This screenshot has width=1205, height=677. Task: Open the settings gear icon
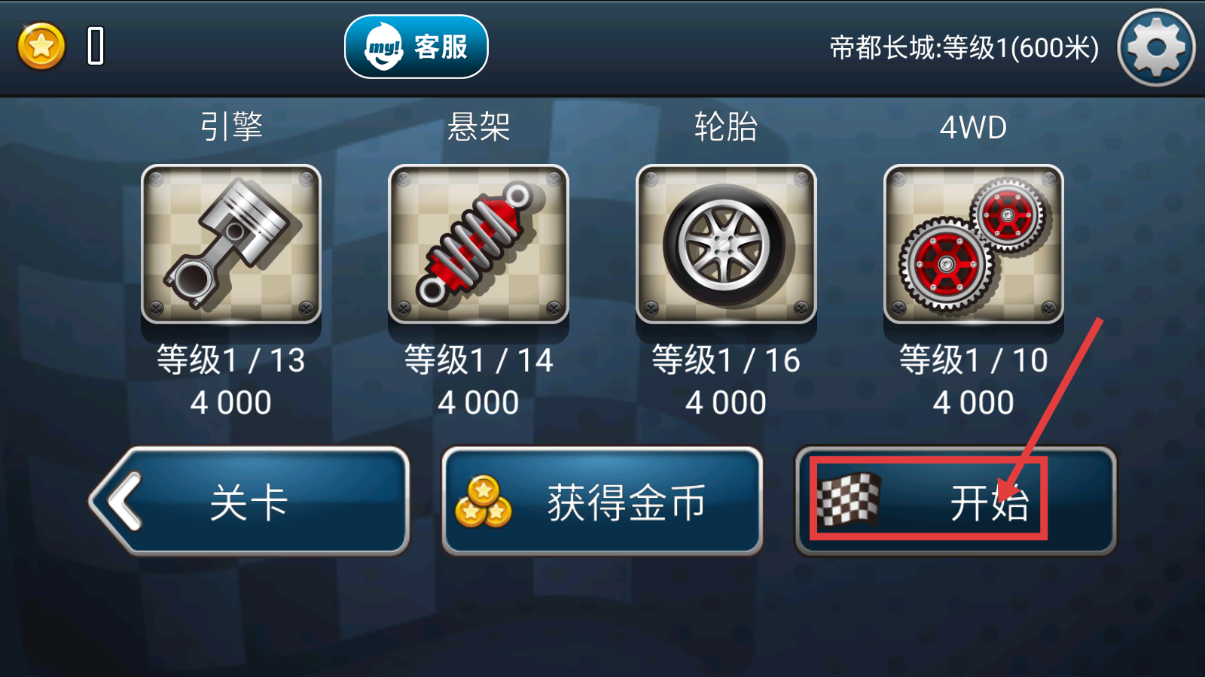click(x=1156, y=47)
